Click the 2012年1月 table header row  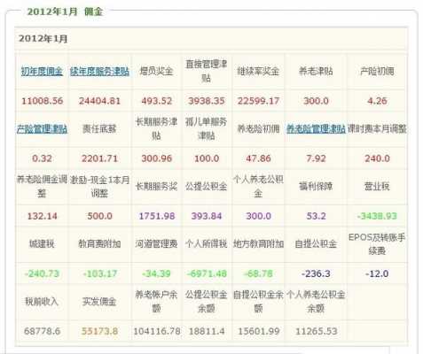tap(211, 39)
